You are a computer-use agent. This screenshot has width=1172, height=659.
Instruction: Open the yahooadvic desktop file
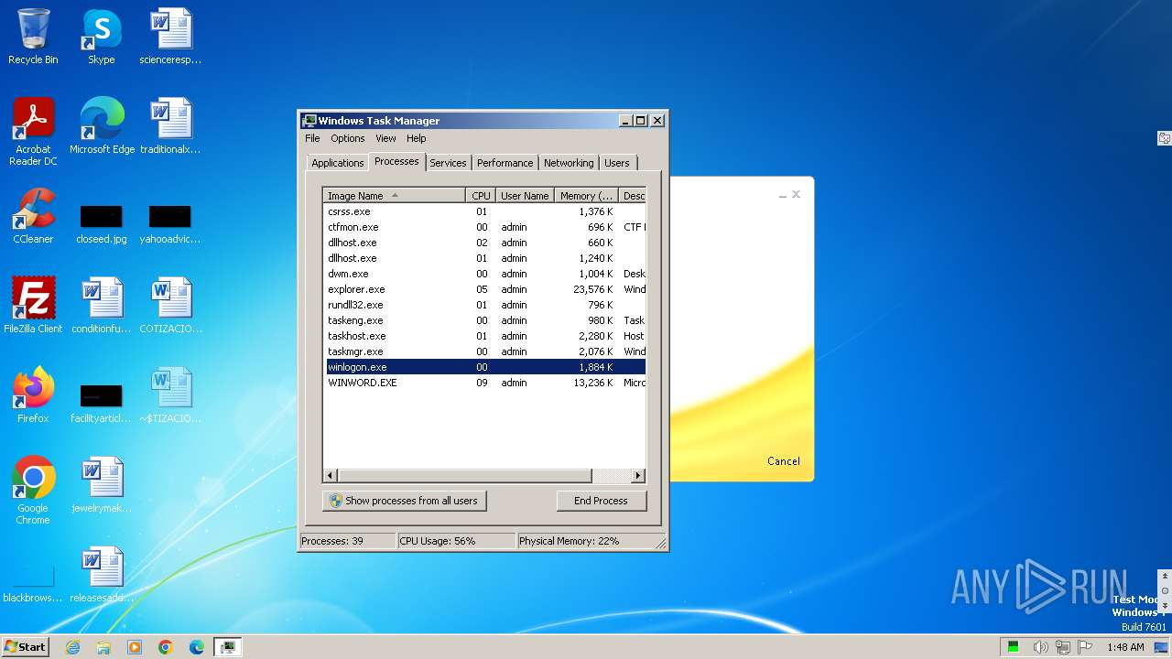pos(170,224)
